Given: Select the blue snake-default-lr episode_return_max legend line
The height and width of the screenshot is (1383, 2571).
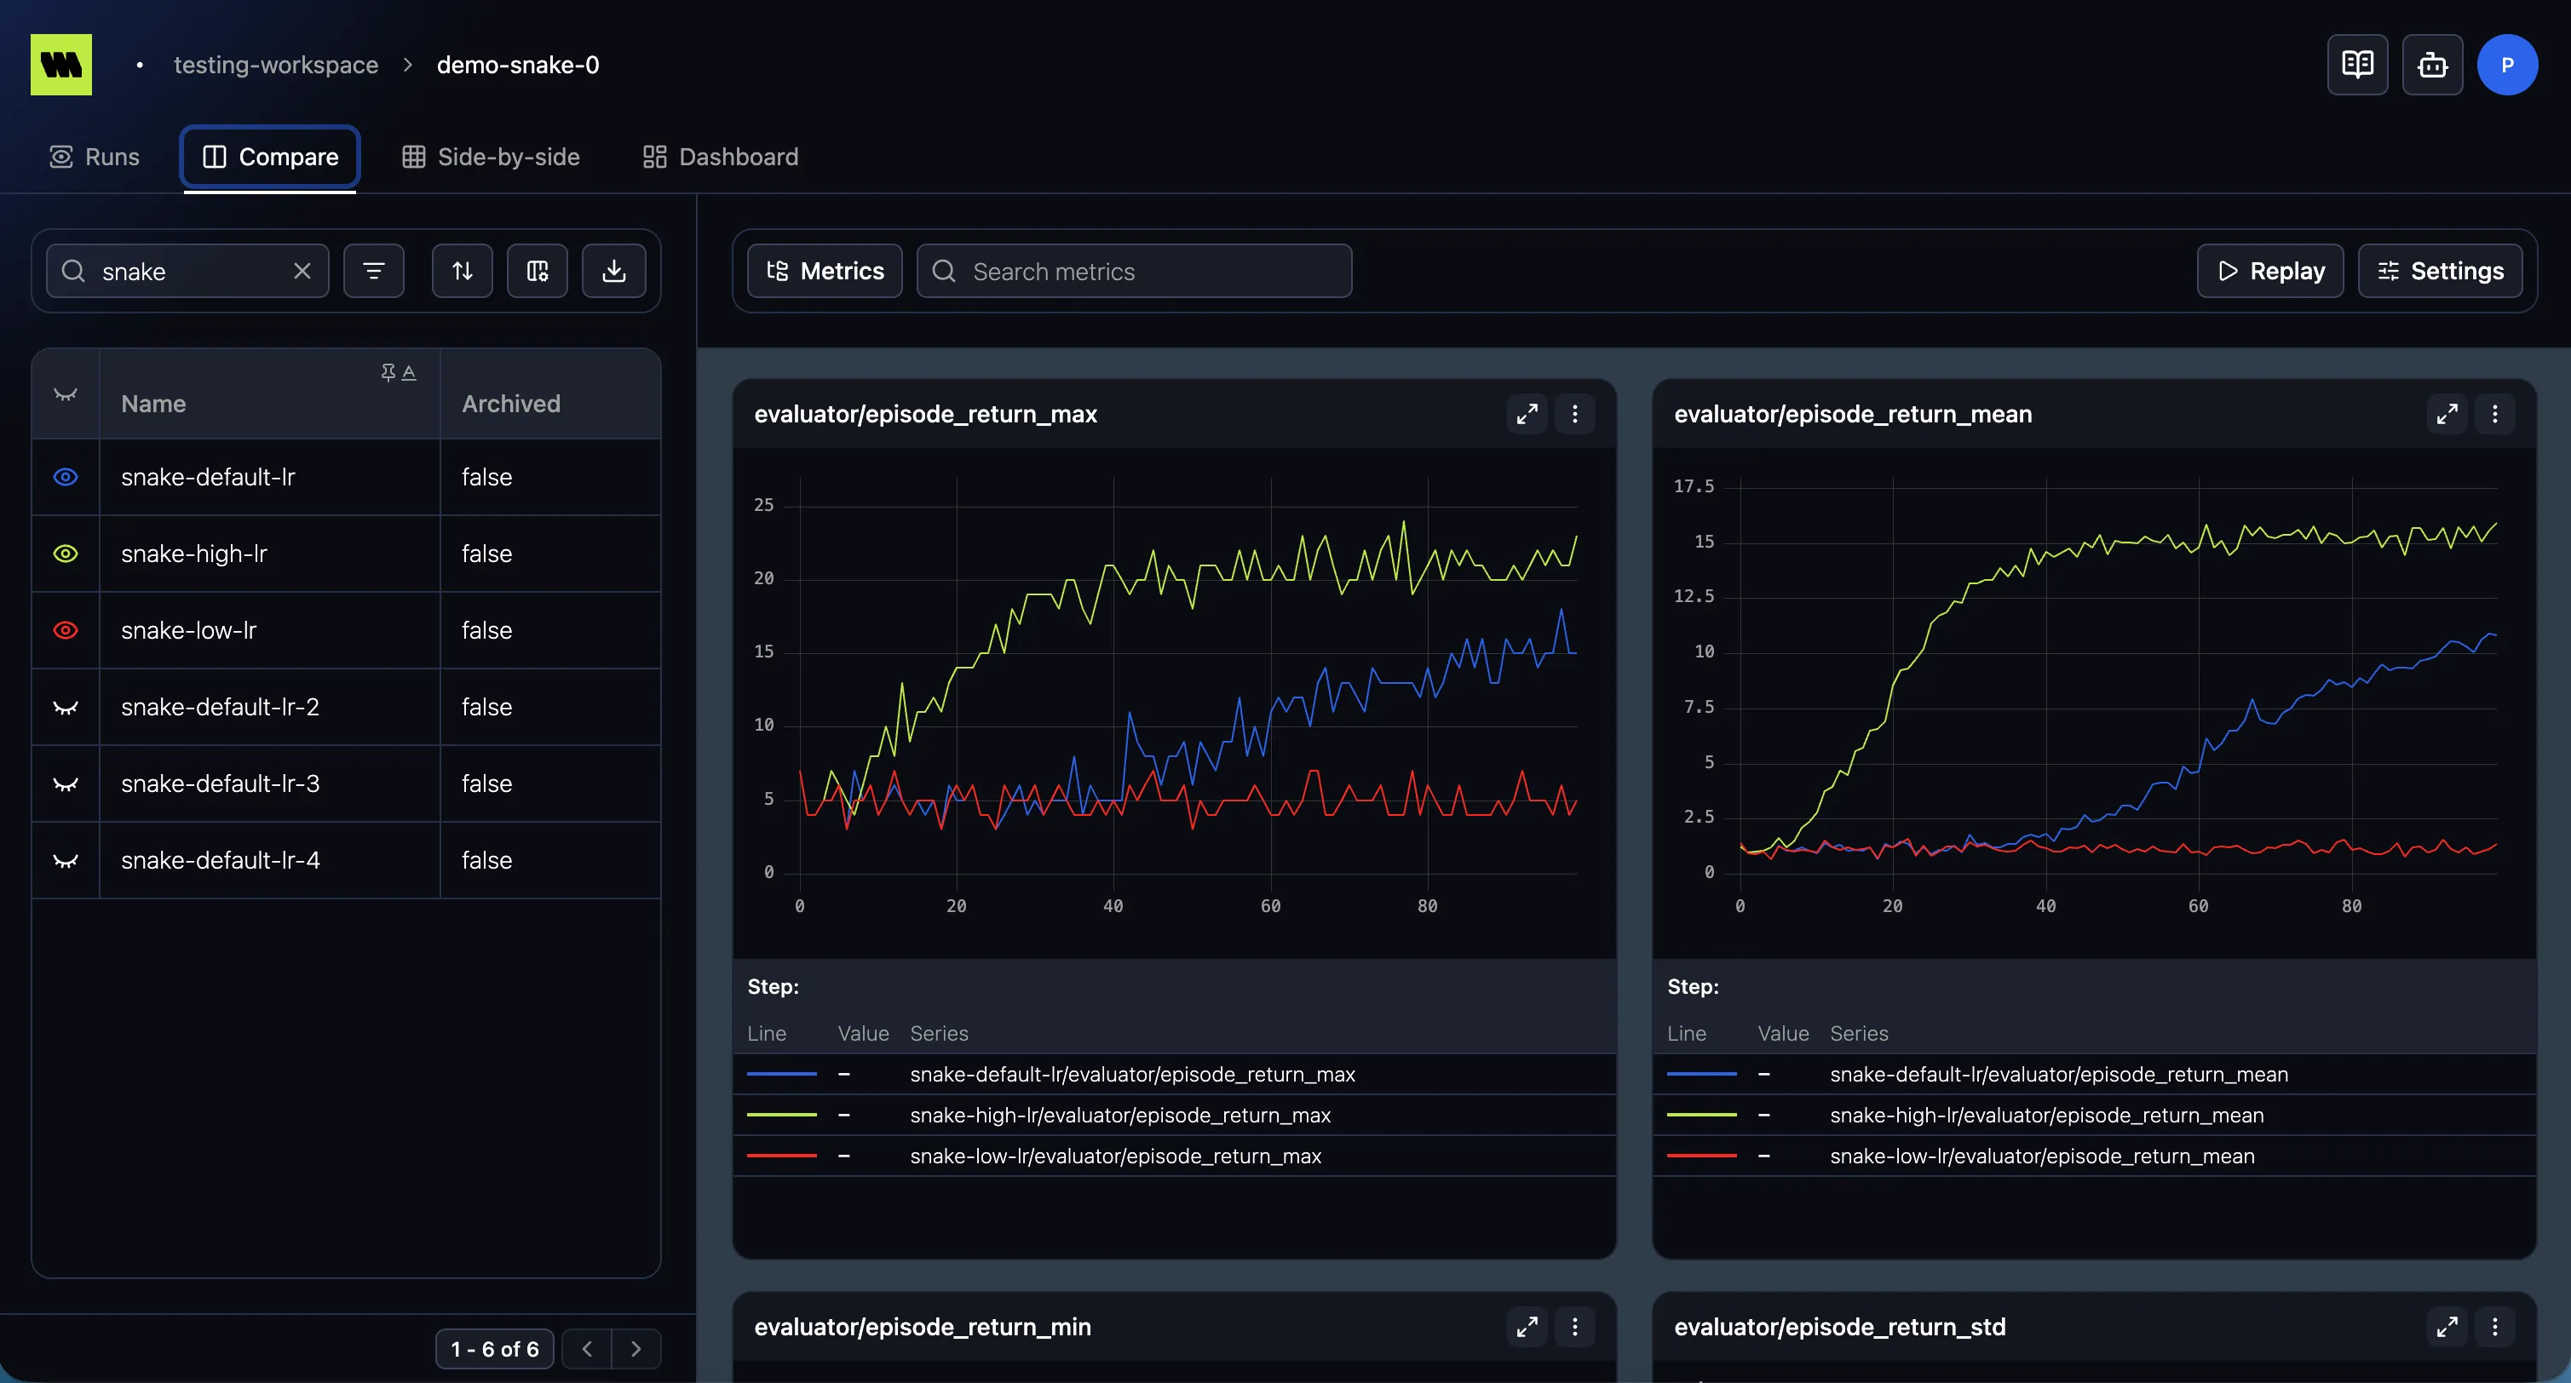Looking at the screenshot, I should 781,1075.
